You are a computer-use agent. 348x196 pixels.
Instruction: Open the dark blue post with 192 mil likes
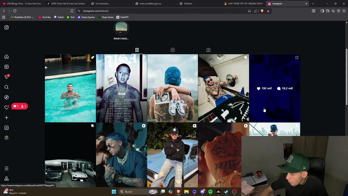click(275, 88)
